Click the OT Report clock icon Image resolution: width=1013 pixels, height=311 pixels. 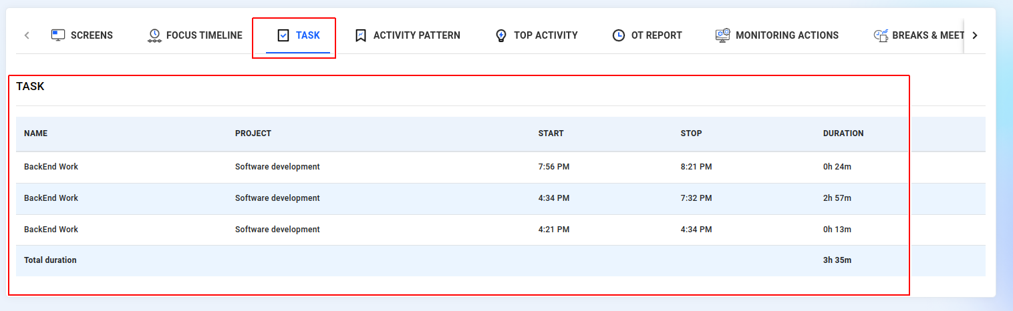click(619, 35)
